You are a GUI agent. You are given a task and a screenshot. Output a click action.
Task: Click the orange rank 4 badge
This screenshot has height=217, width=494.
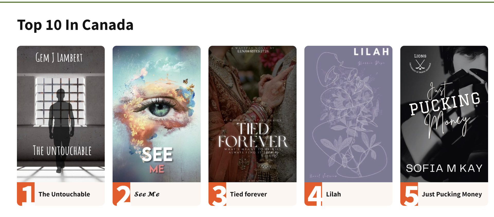coord(313,194)
